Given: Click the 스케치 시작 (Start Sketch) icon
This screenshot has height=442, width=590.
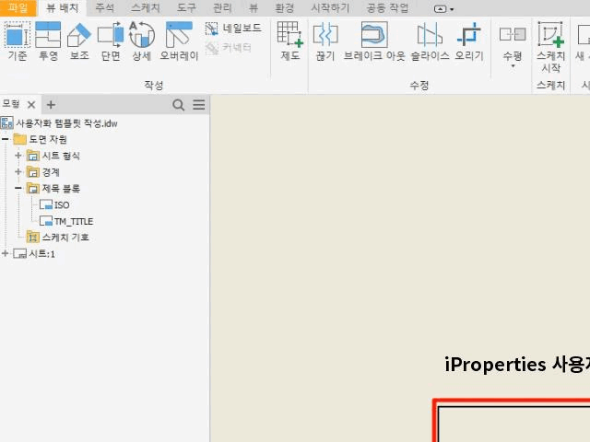Looking at the screenshot, I should click(x=551, y=34).
